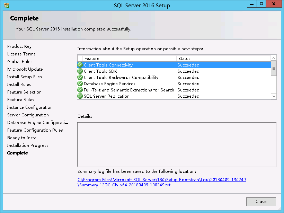Click Installation Progress step in sidebar

(x=28, y=145)
